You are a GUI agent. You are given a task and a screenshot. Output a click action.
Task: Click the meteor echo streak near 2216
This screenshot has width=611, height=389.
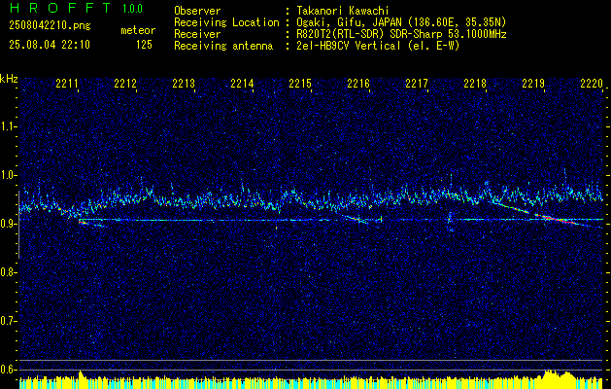pos(356,219)
